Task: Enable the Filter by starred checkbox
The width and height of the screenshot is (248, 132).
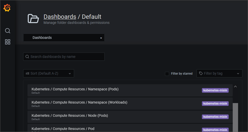Action: 167,74
